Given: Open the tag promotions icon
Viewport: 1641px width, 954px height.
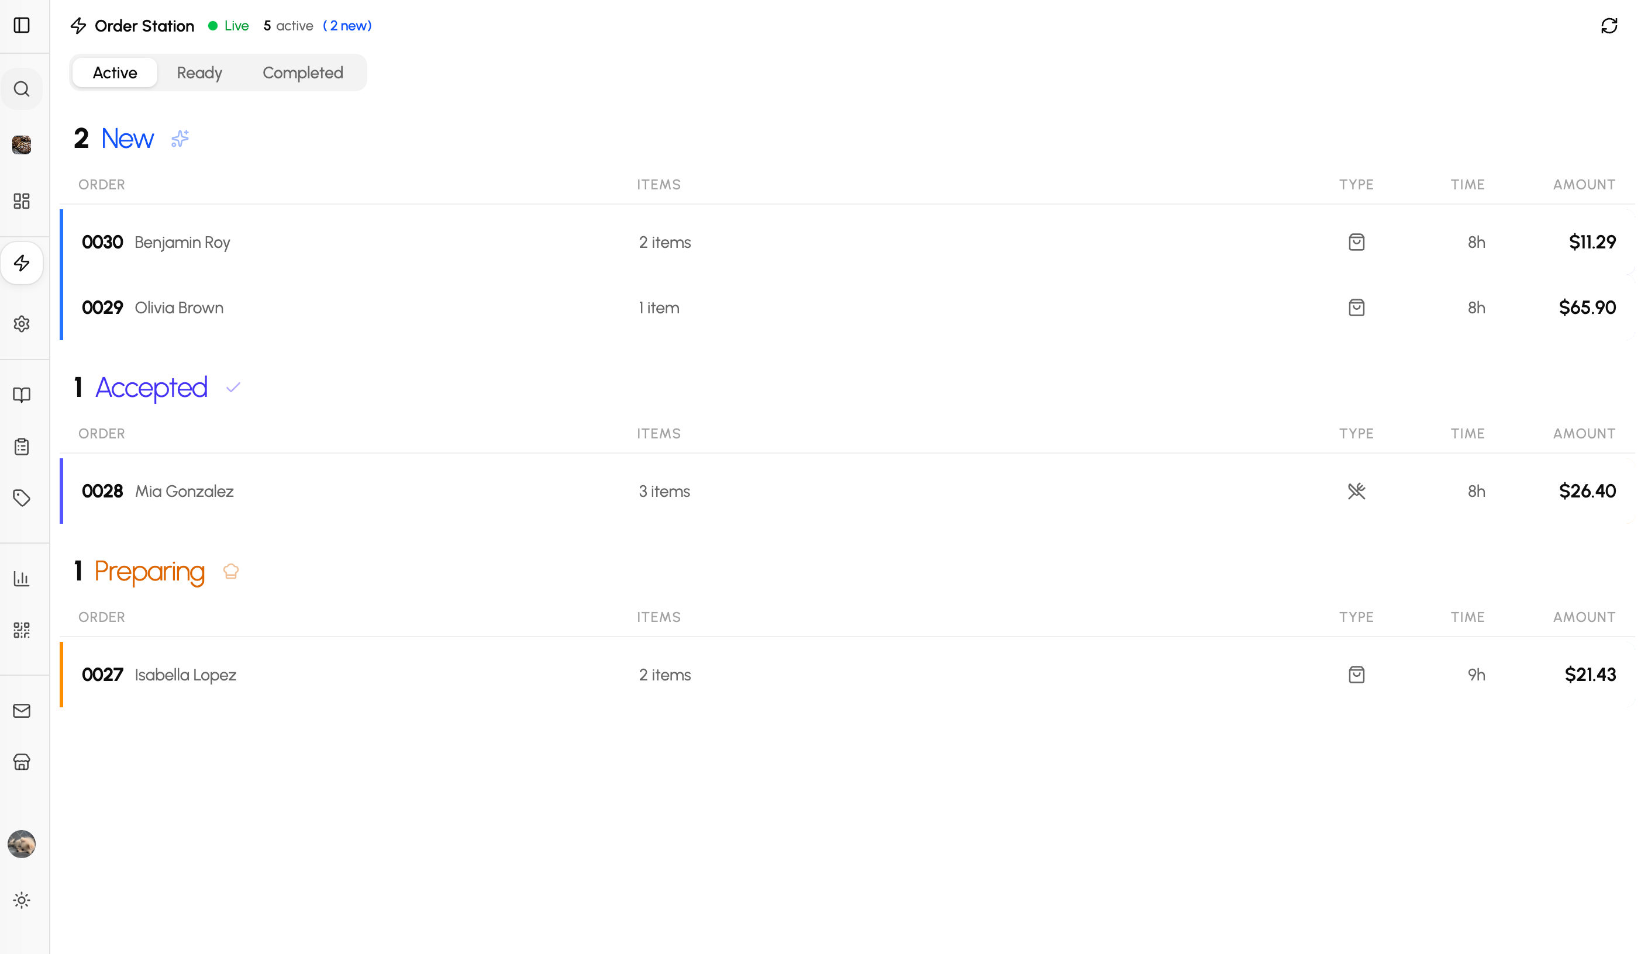Looking at the screenshot, I should (x=22, y=498).
